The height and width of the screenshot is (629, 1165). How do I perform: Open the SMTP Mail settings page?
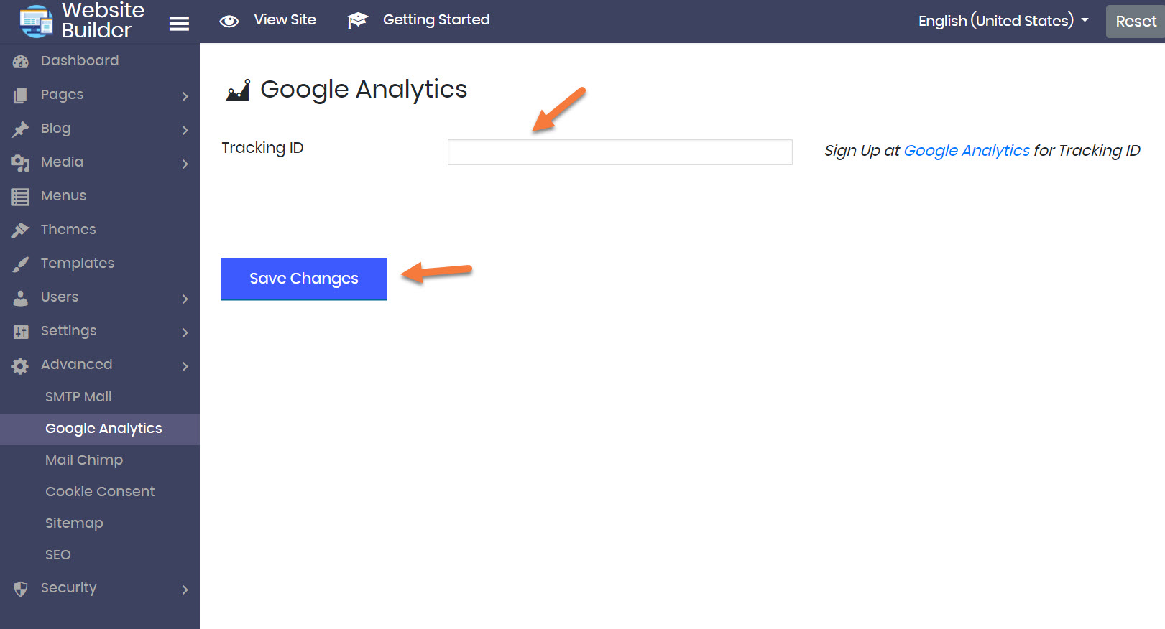[x=78, y=397]
